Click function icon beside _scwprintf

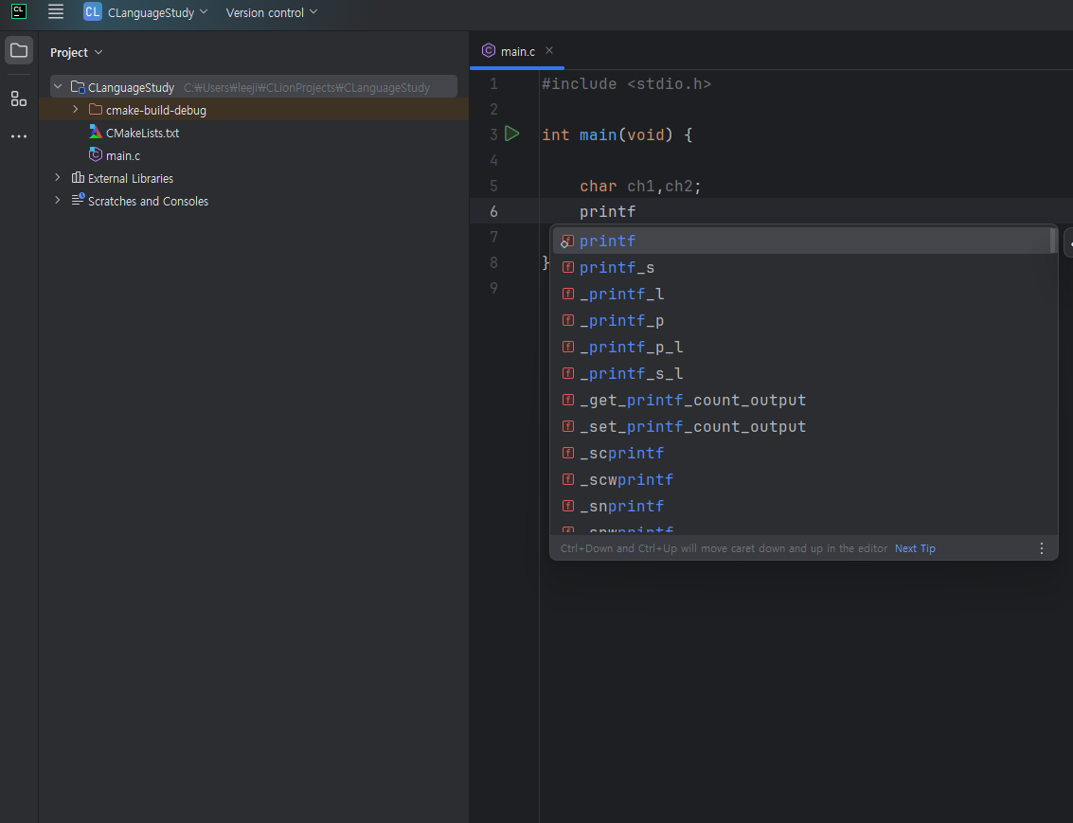568,479
